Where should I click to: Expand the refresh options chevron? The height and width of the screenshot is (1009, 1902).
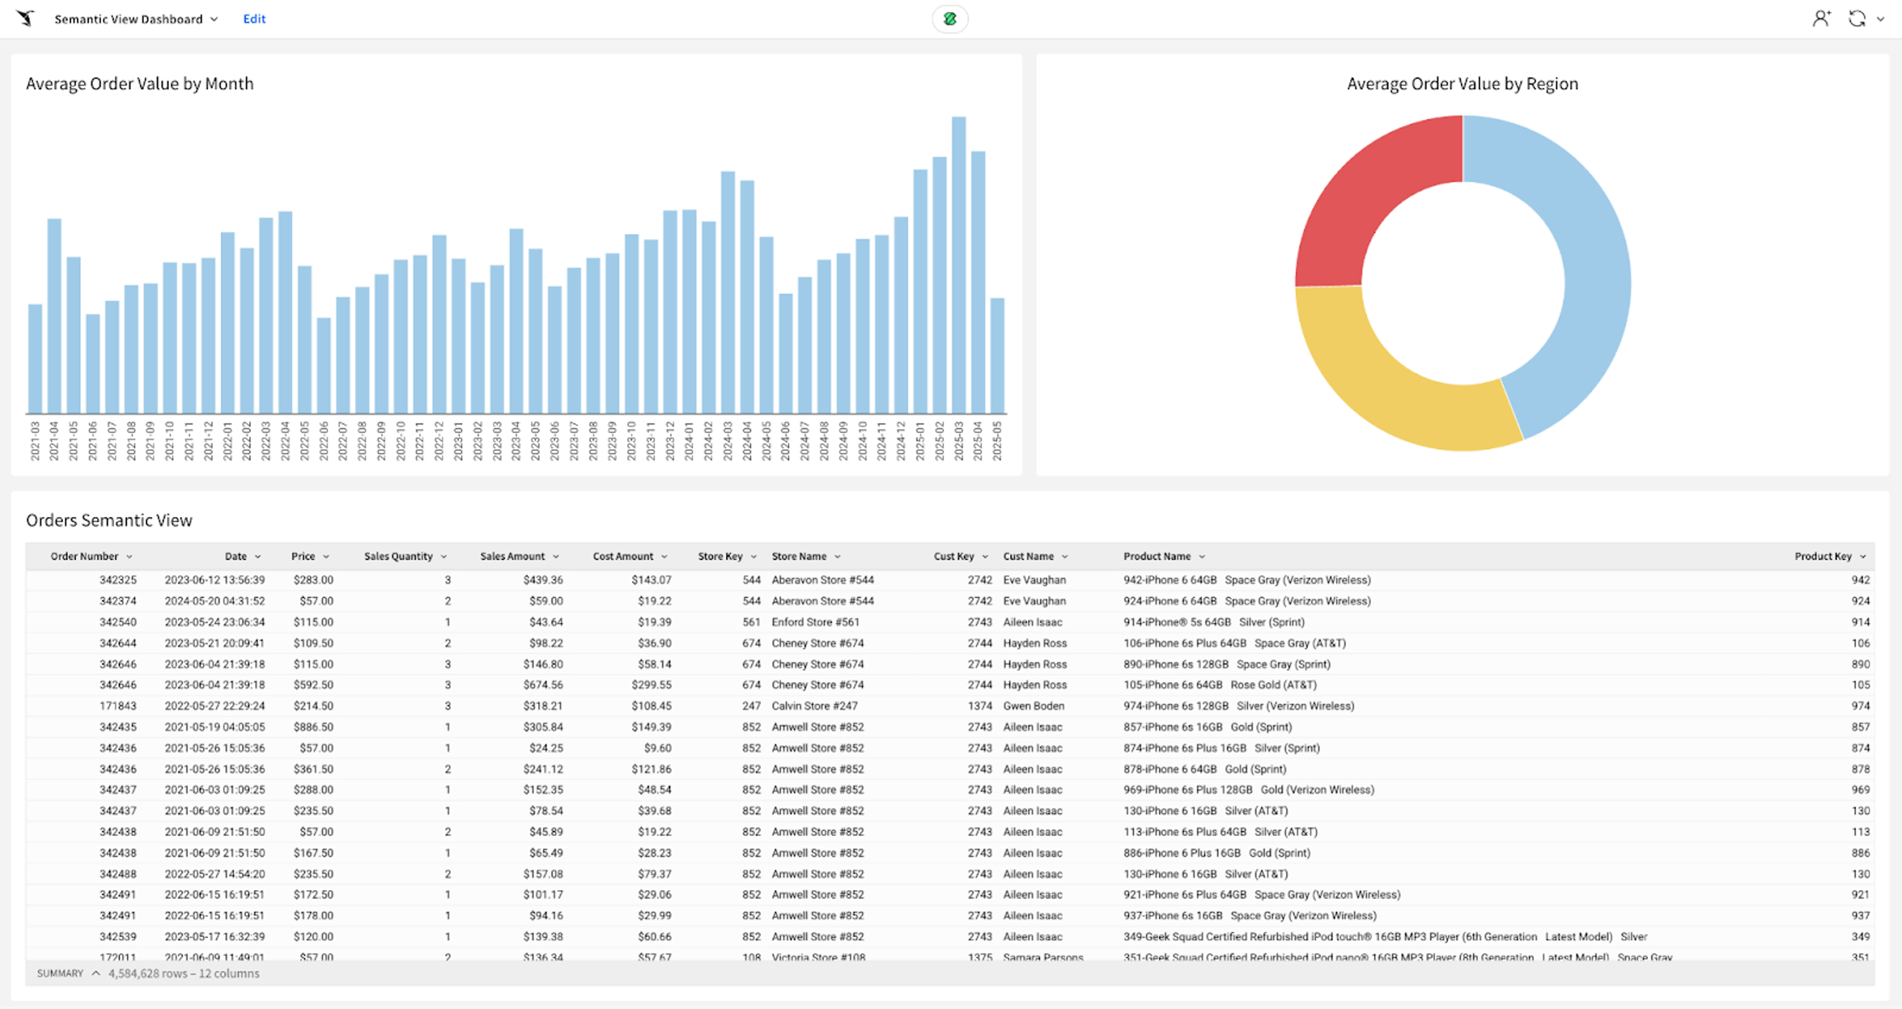click(x=1881, y=19)
